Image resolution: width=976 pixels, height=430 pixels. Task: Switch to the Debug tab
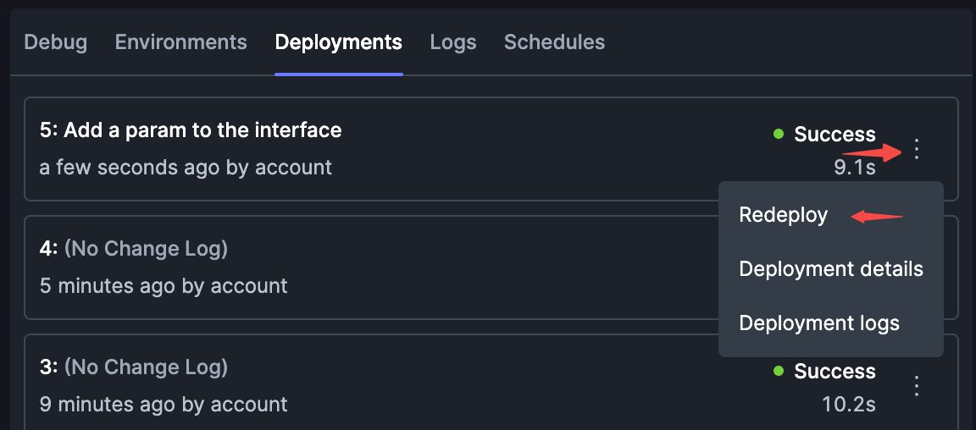pyautogui.click(x=55, y=42)
